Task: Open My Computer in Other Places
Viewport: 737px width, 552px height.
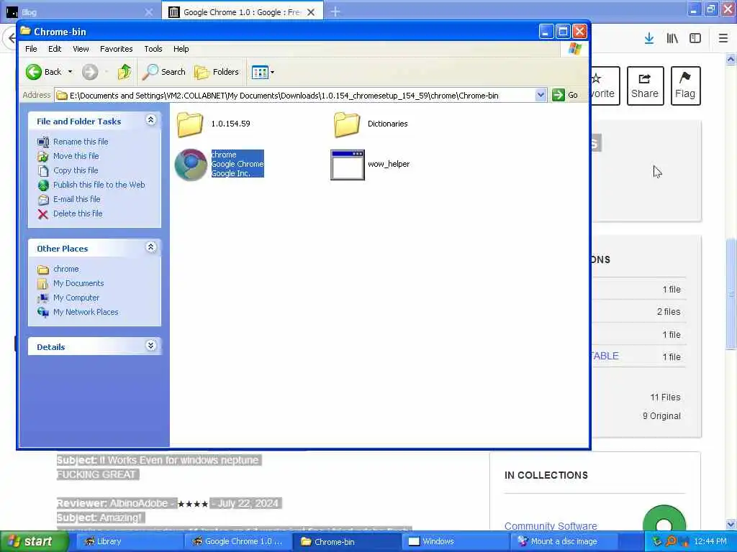Action: click(76, 298)
